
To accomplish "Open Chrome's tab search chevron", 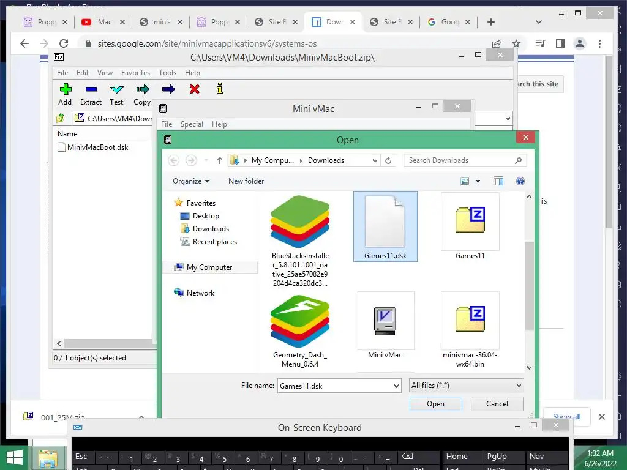I will click(539, 22).
